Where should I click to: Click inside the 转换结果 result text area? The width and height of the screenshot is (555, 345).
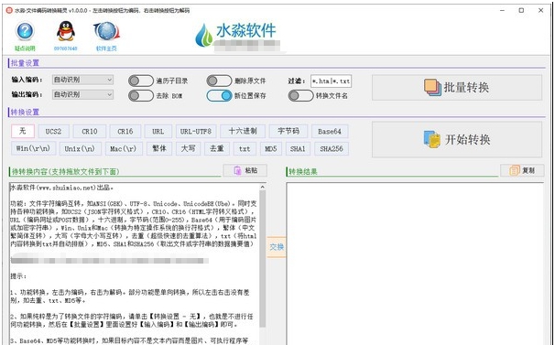point(415,264)
